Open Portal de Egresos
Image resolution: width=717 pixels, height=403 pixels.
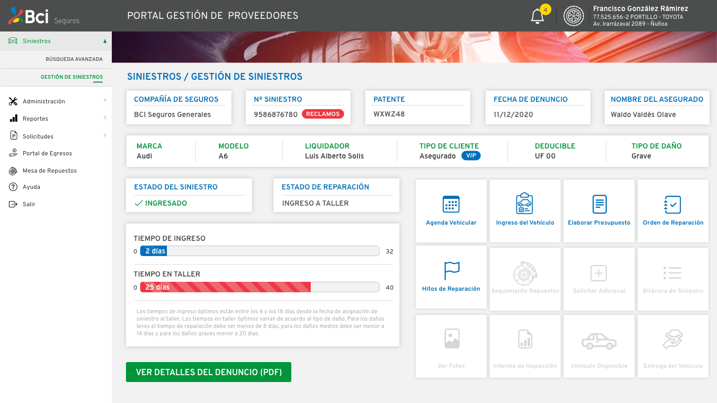click(x=47, y=153)
